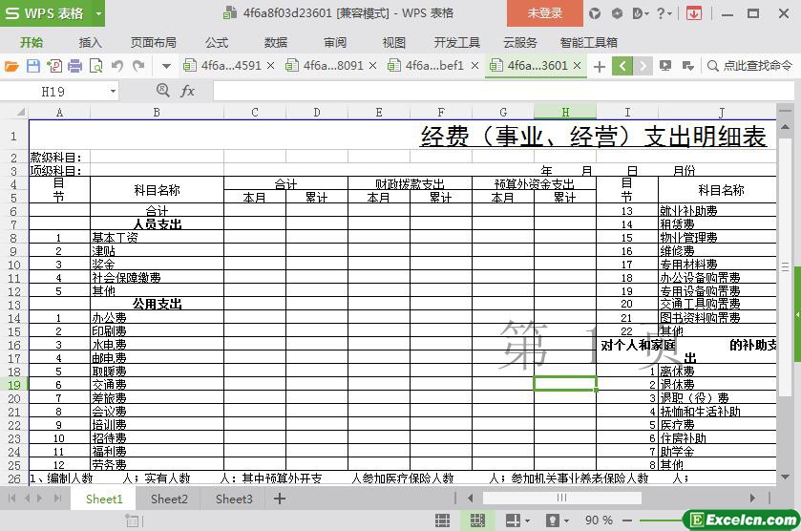Open the 智能工具箱 ribbon tab
The height and width of the screenshot is (531, 801).
point(589,42)
